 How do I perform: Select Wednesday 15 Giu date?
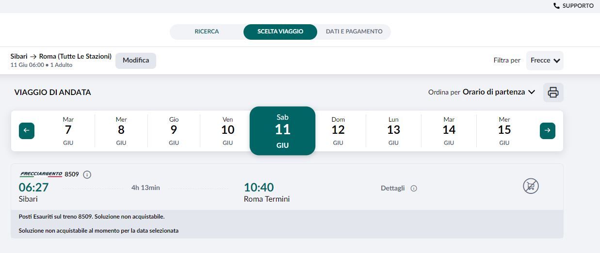pos(504,130)
